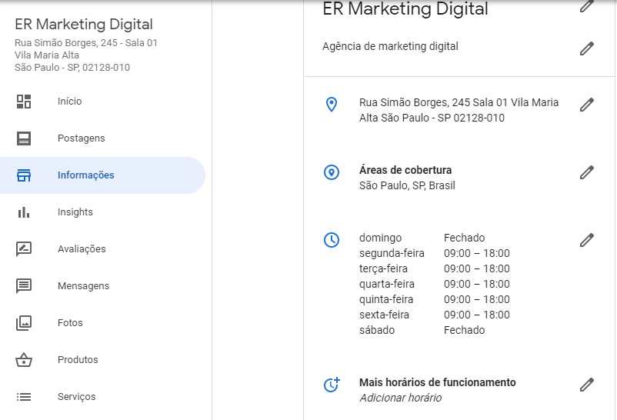This screenshot has height=420, width=617.
Task: Click the Avaliações review icon
Action: (24, 249)
